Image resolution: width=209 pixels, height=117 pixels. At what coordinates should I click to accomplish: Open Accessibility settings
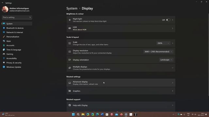pyautogui.click(x=17, y=58)
